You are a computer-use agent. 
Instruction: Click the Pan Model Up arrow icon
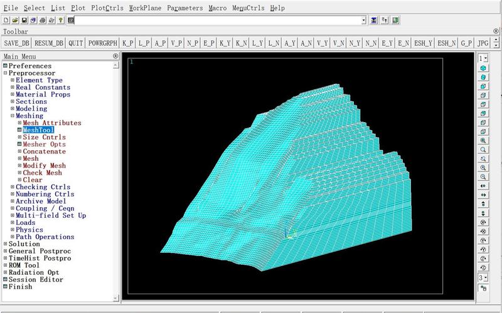[x=483, y=204]
